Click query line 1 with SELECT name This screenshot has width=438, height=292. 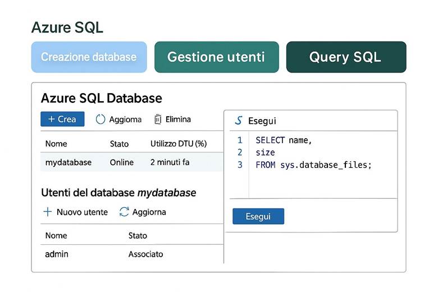click(x=284, y=140)
